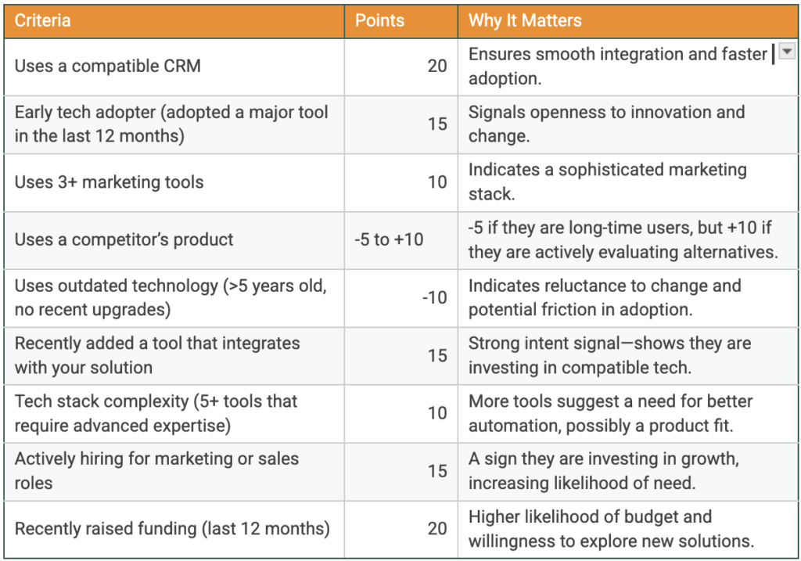Viewport: 801px width, 561px height.
Task: Click the 'Ensures smooth integration' text cell
Action: point(618,67)
